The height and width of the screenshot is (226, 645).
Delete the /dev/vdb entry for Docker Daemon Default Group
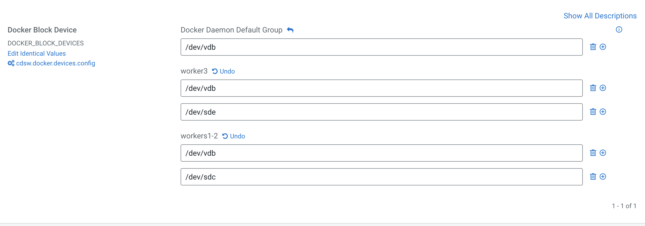point(594,47)
